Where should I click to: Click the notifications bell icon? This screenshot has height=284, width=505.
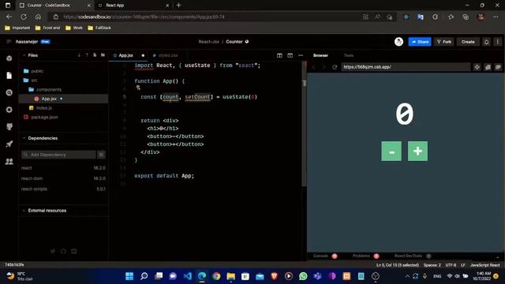coord(486,42)
